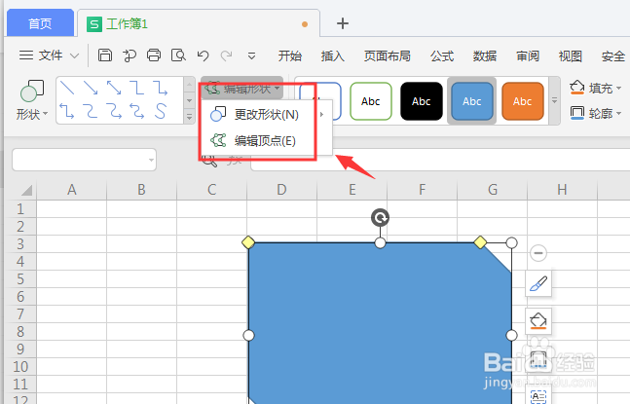The width and height of the screenshot is (630, 404).
Task: Click the Print icon
Action: (154, 55)
